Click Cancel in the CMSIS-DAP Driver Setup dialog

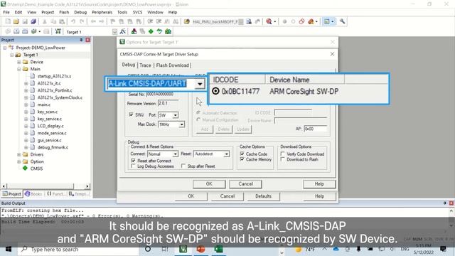pos(245,184)
